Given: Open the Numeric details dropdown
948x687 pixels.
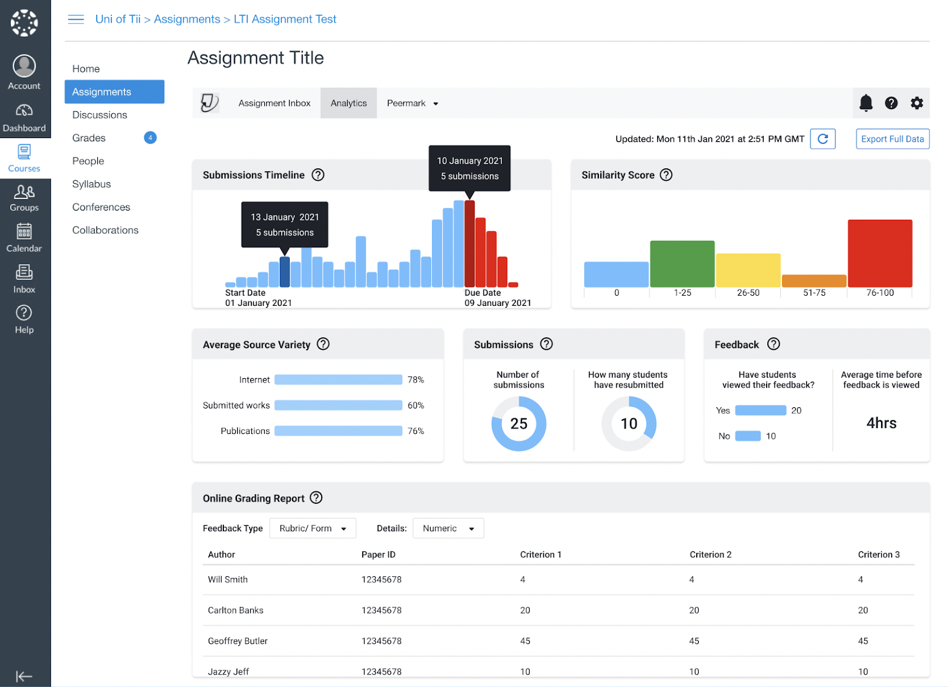Looking at the screenshot, I should click(x=449, y=528).
